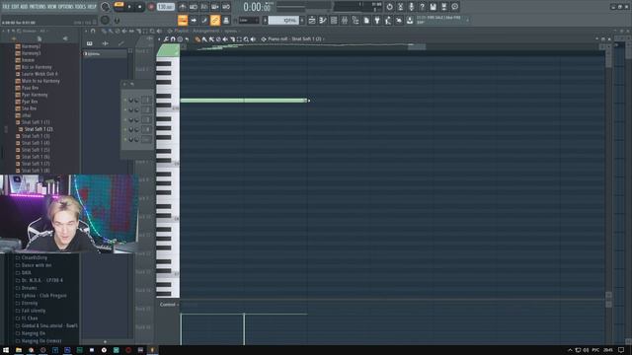This screenshot has height=355, width=632.
Task: Click the one-click audio recording microphone icon
Action: tap(411, 7)
